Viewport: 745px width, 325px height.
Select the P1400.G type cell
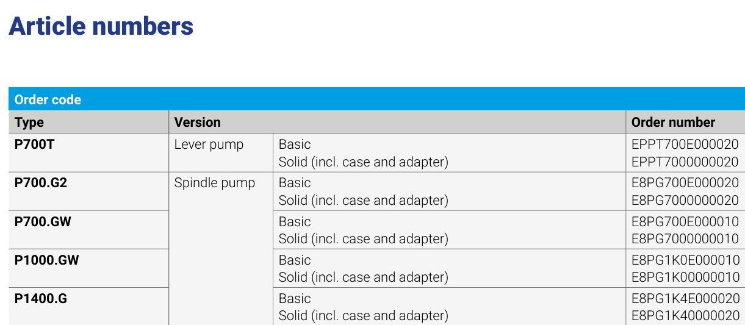point(40,299)
